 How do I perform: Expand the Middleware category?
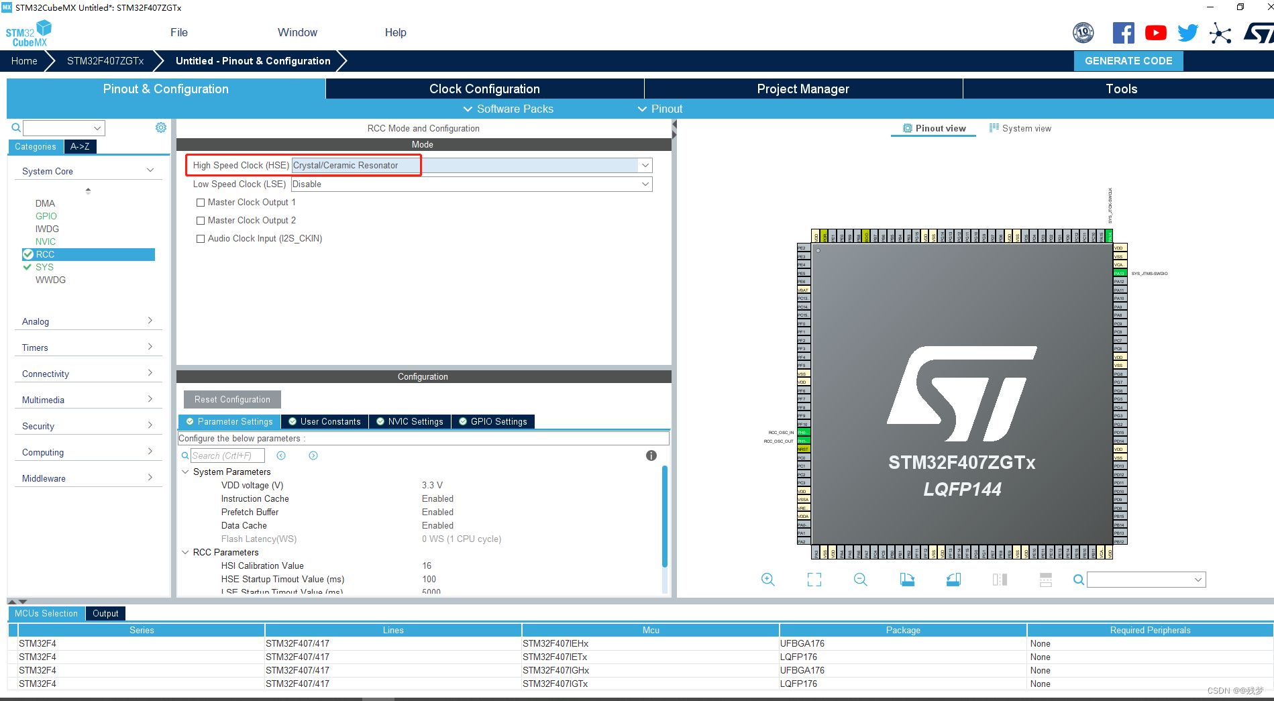tap(150, 478)
